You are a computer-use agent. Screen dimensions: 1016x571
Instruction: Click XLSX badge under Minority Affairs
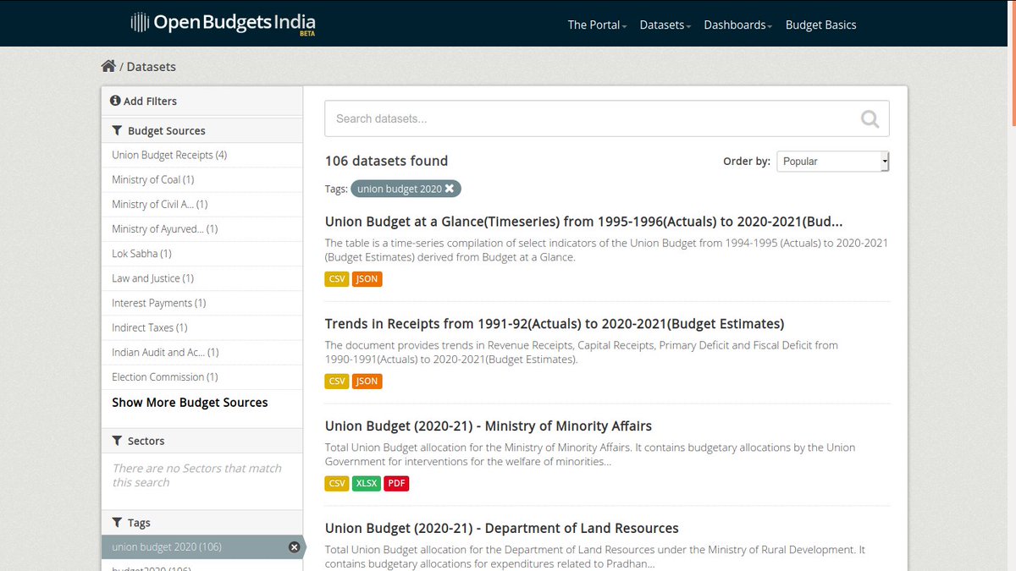[x=367, y=484]
